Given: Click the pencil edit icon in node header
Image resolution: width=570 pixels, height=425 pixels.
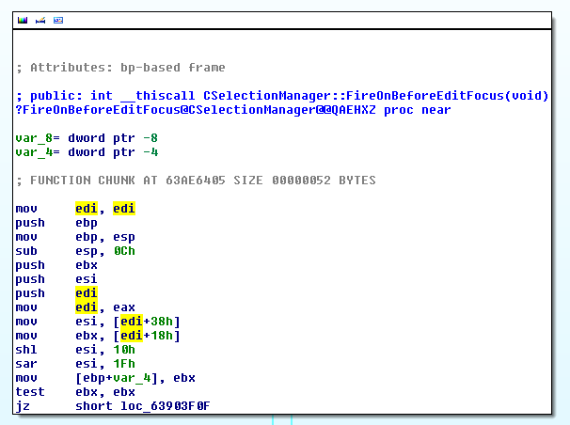Looking at the screenshot, I should tap(40, 19).
